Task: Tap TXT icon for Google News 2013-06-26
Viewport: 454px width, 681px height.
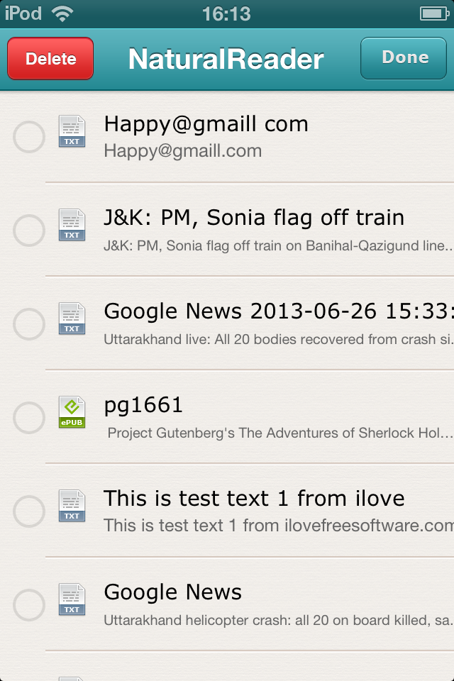Action: pos(72,319)
